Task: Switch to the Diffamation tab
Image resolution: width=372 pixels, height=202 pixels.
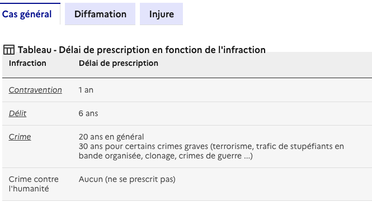Action: click(100, 14)
